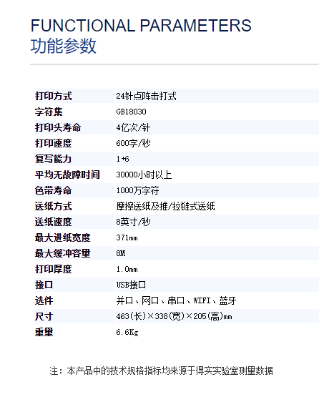Image resolution: width=319 pixels, height=397 pixels.
Task: Click the 复写能力 label
Action: pos(54,159)
